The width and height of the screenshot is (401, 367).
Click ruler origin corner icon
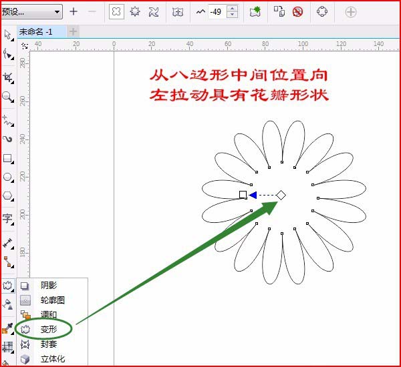(25, 46)
